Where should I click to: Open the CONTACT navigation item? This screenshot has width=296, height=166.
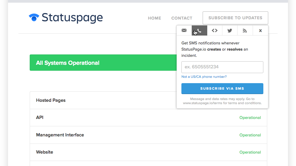(182, 18)
